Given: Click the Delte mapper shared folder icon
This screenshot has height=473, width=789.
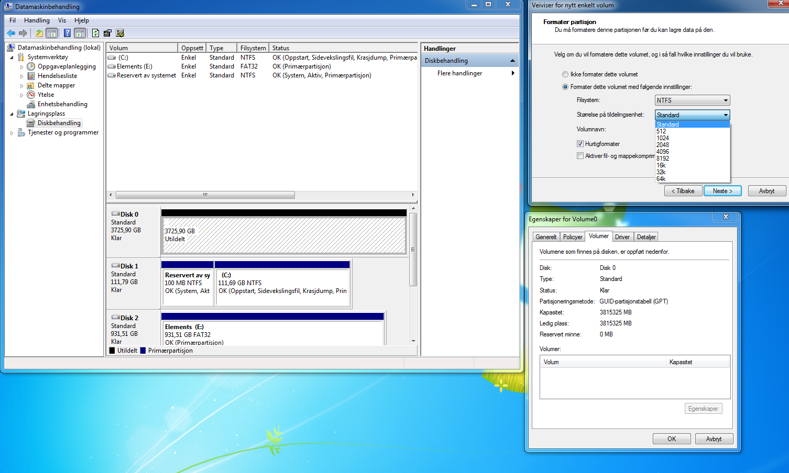Looking at the screenshot, I should 31,85.
